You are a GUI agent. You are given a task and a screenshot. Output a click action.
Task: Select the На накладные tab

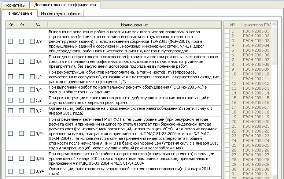[x=19, y=13]
